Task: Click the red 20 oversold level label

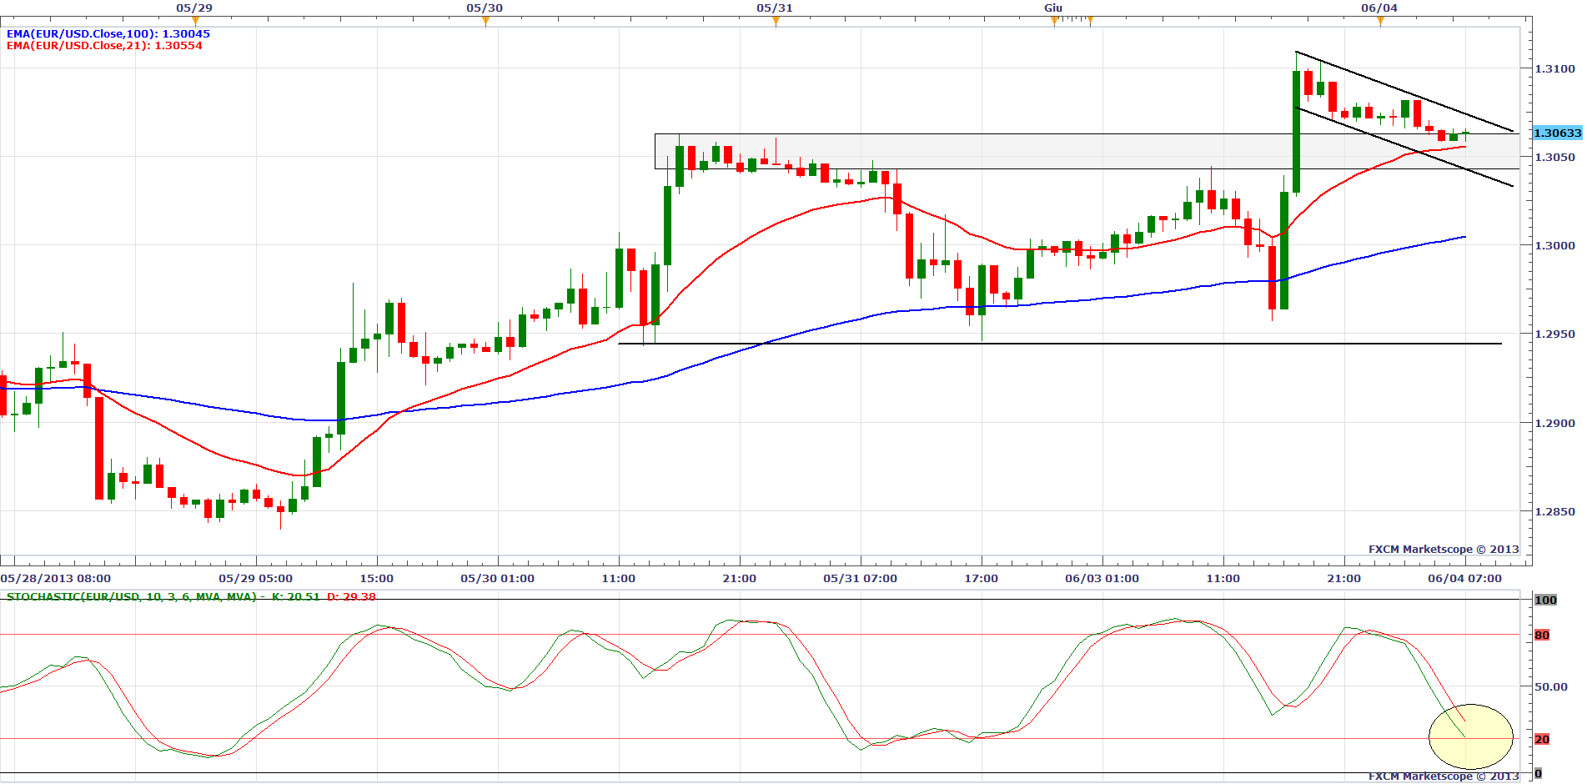Action: (x=1542, y=739)
